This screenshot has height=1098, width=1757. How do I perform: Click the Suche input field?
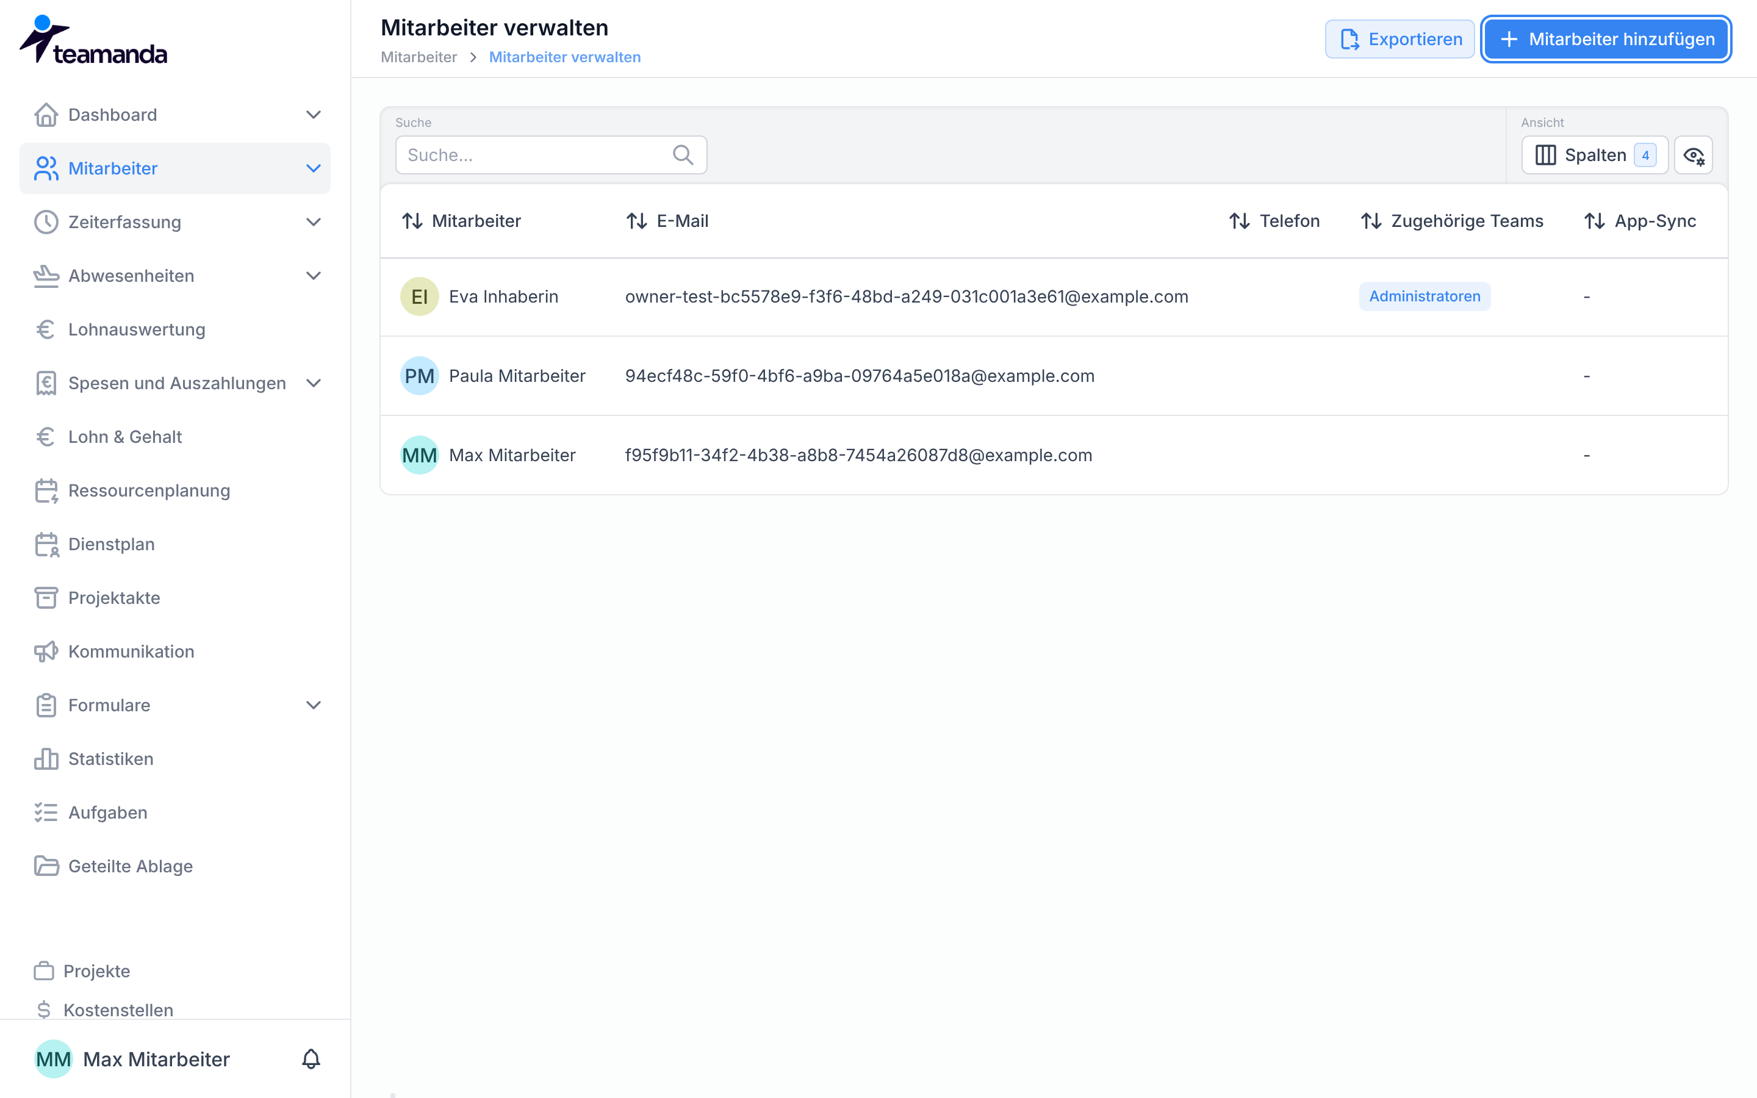551,155
